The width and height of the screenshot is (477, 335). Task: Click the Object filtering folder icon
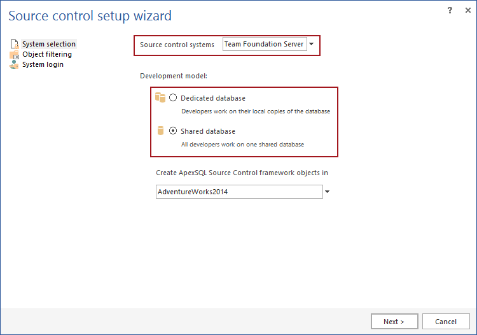[x=14, y=55]
